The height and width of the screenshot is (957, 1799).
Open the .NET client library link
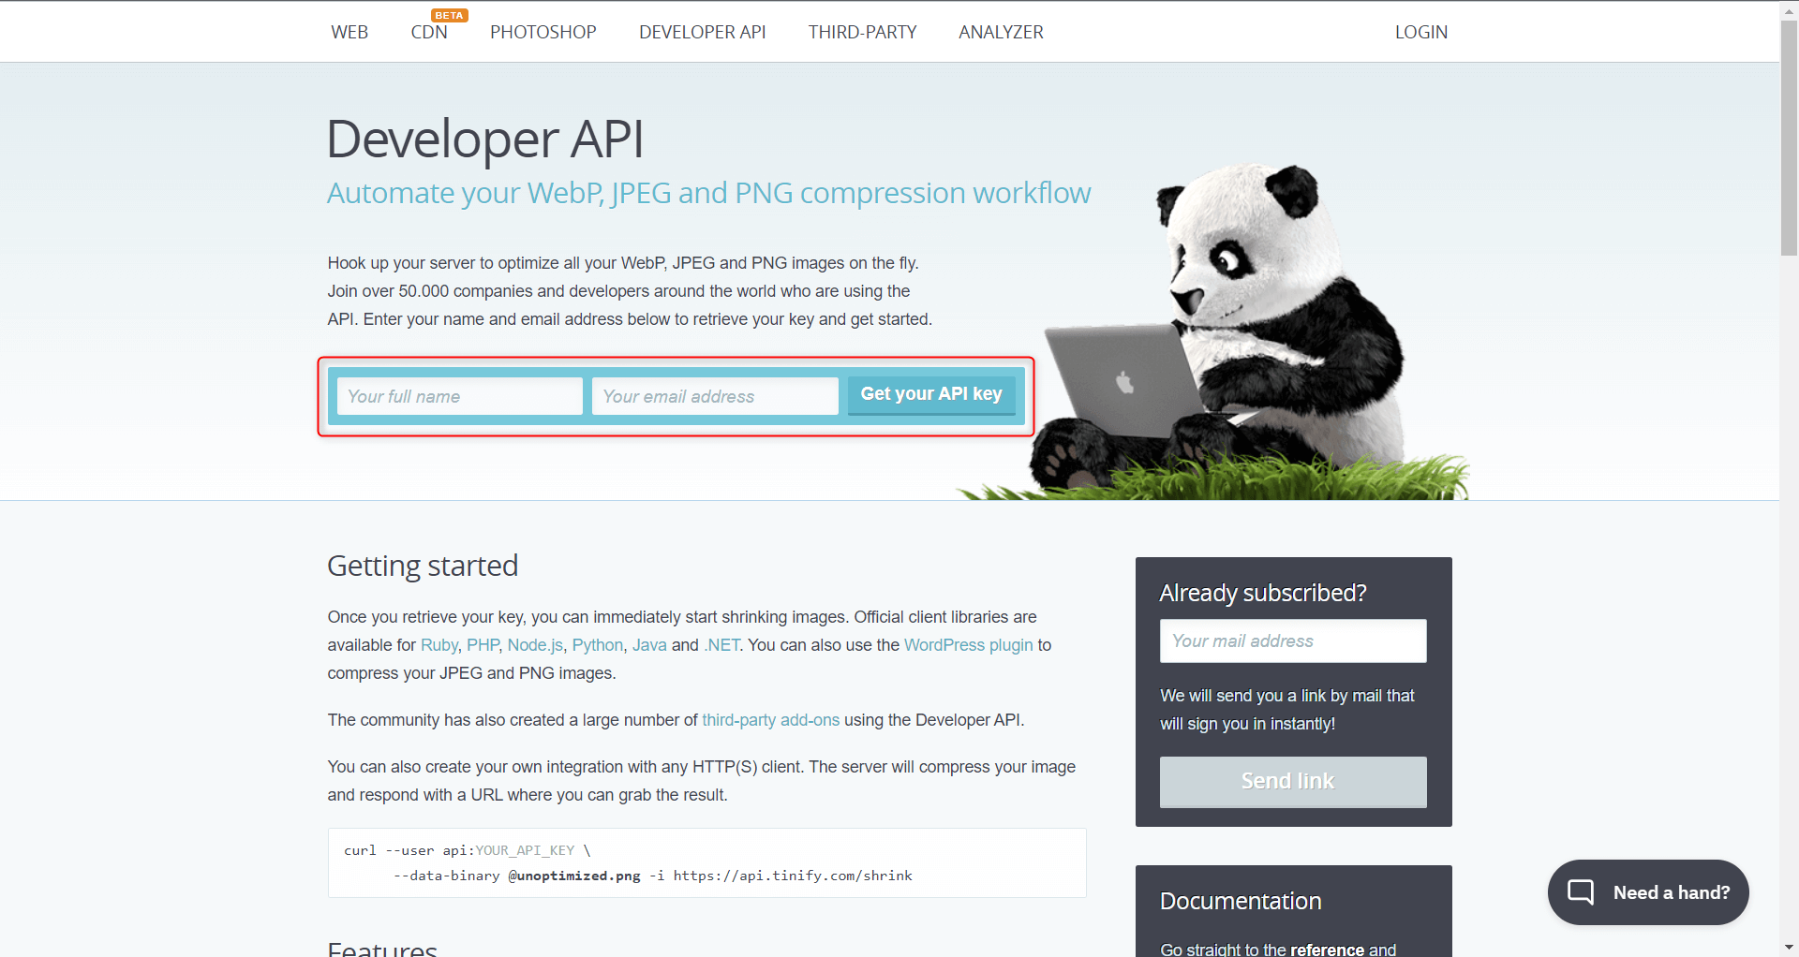click(721, 645)
